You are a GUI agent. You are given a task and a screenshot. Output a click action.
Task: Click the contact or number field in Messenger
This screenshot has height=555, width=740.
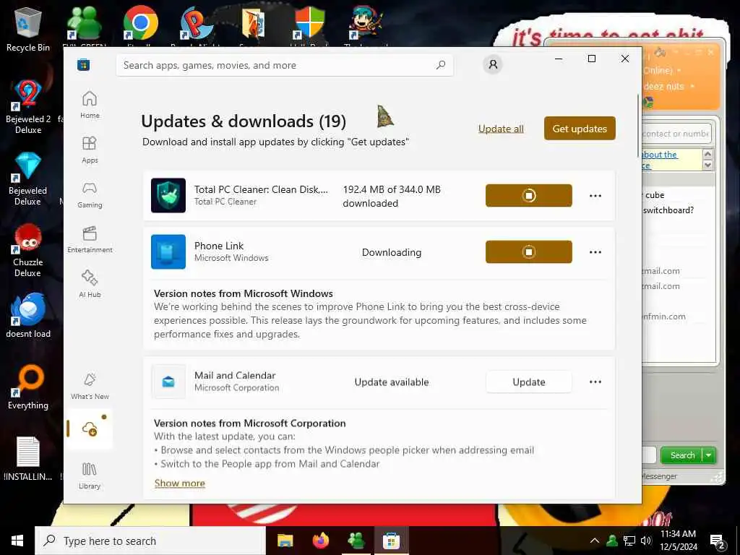tap(676, 134)
